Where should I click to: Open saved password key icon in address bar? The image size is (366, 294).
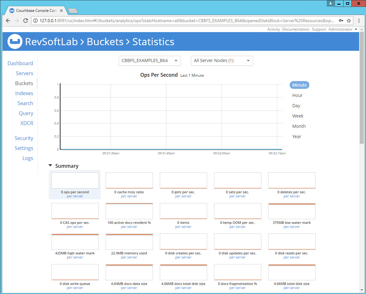[x=341, y=21]
